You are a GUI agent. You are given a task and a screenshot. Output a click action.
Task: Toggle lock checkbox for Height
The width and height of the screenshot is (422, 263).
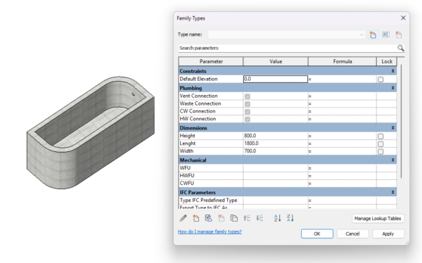click(x=381, y=136)
